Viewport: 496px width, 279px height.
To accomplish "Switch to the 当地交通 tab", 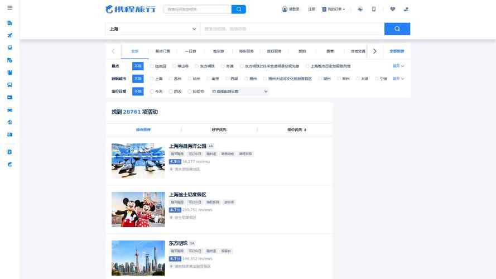I will (358, 51).
